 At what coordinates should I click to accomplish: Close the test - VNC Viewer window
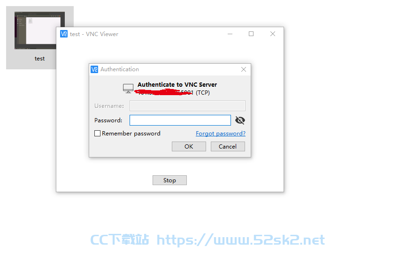point(273,34)
